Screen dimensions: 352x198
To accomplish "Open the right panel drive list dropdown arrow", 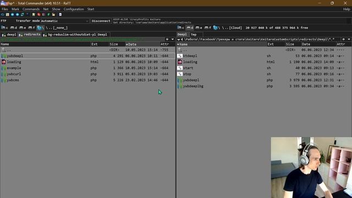I will [x=179, y=39].
